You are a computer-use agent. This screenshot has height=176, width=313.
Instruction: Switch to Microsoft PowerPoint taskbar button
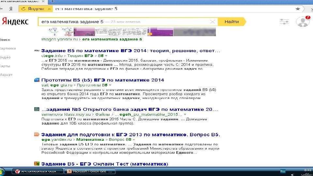coord(90,171)
